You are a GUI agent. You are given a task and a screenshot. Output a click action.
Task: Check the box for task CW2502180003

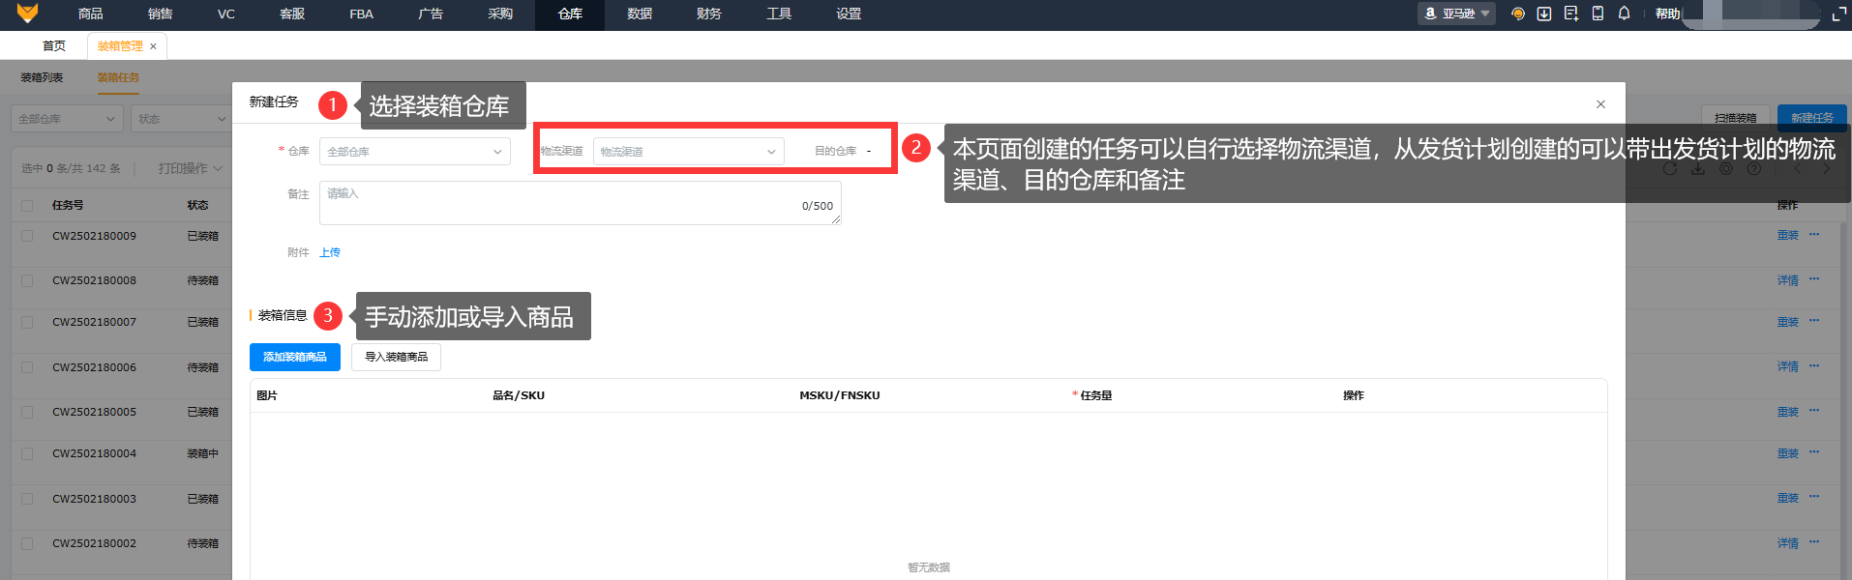(27, 499)
